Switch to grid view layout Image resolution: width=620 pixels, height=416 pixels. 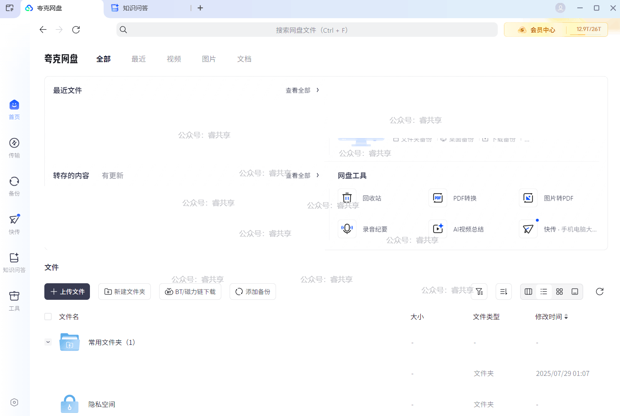559,292
